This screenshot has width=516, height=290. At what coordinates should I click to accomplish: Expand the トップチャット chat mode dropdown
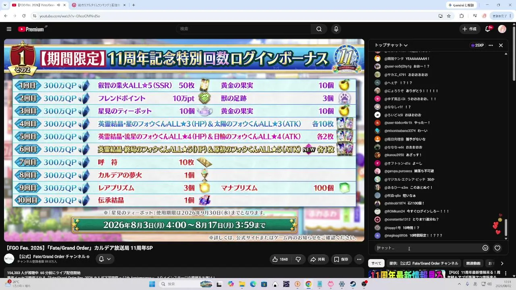(391, 46)
